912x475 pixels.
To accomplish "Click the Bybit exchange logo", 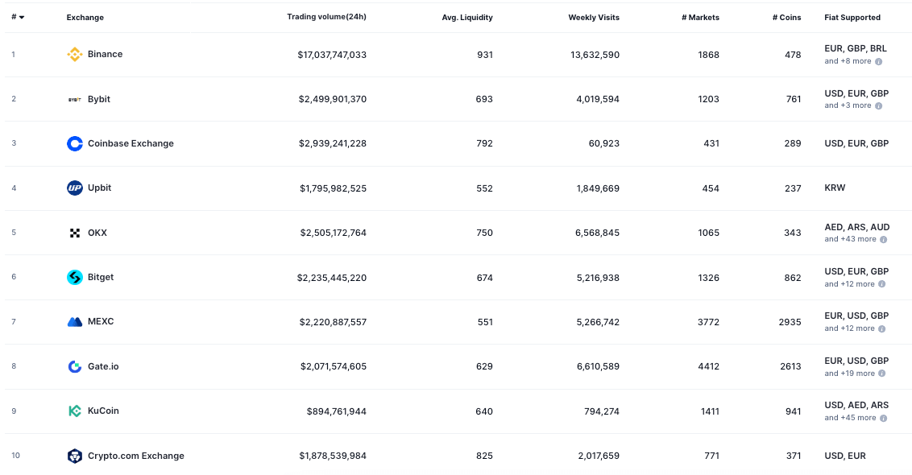I will [74, 99].
